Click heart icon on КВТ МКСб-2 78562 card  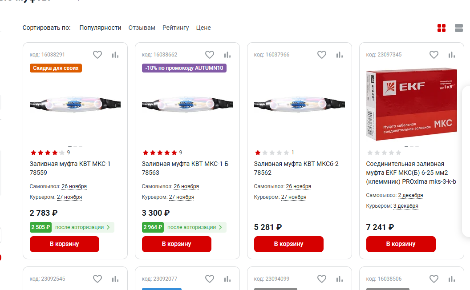point(322,55)
